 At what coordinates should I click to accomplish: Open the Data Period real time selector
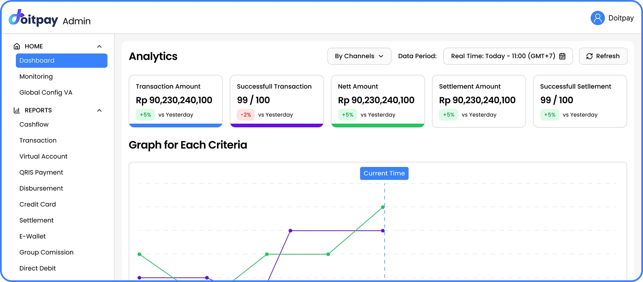(x=508, y=56)
